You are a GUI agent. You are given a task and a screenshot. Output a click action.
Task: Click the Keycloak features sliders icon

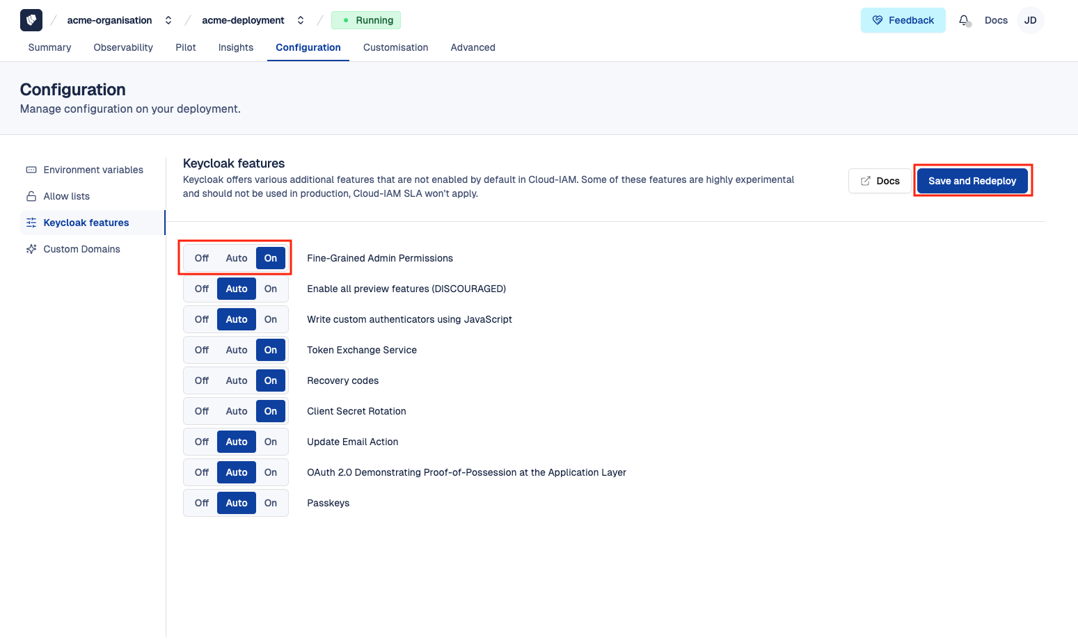[31, 223]
